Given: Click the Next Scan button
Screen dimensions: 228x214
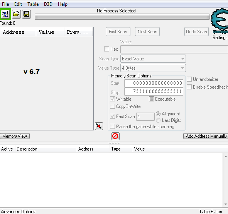Looking at the screenshot, I should pos(147,32).
